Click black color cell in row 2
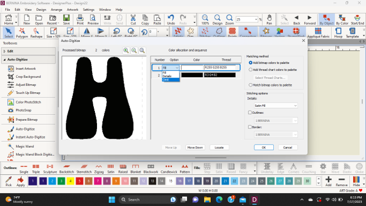The width and height of the screenshot is (366, 206). 192,75
